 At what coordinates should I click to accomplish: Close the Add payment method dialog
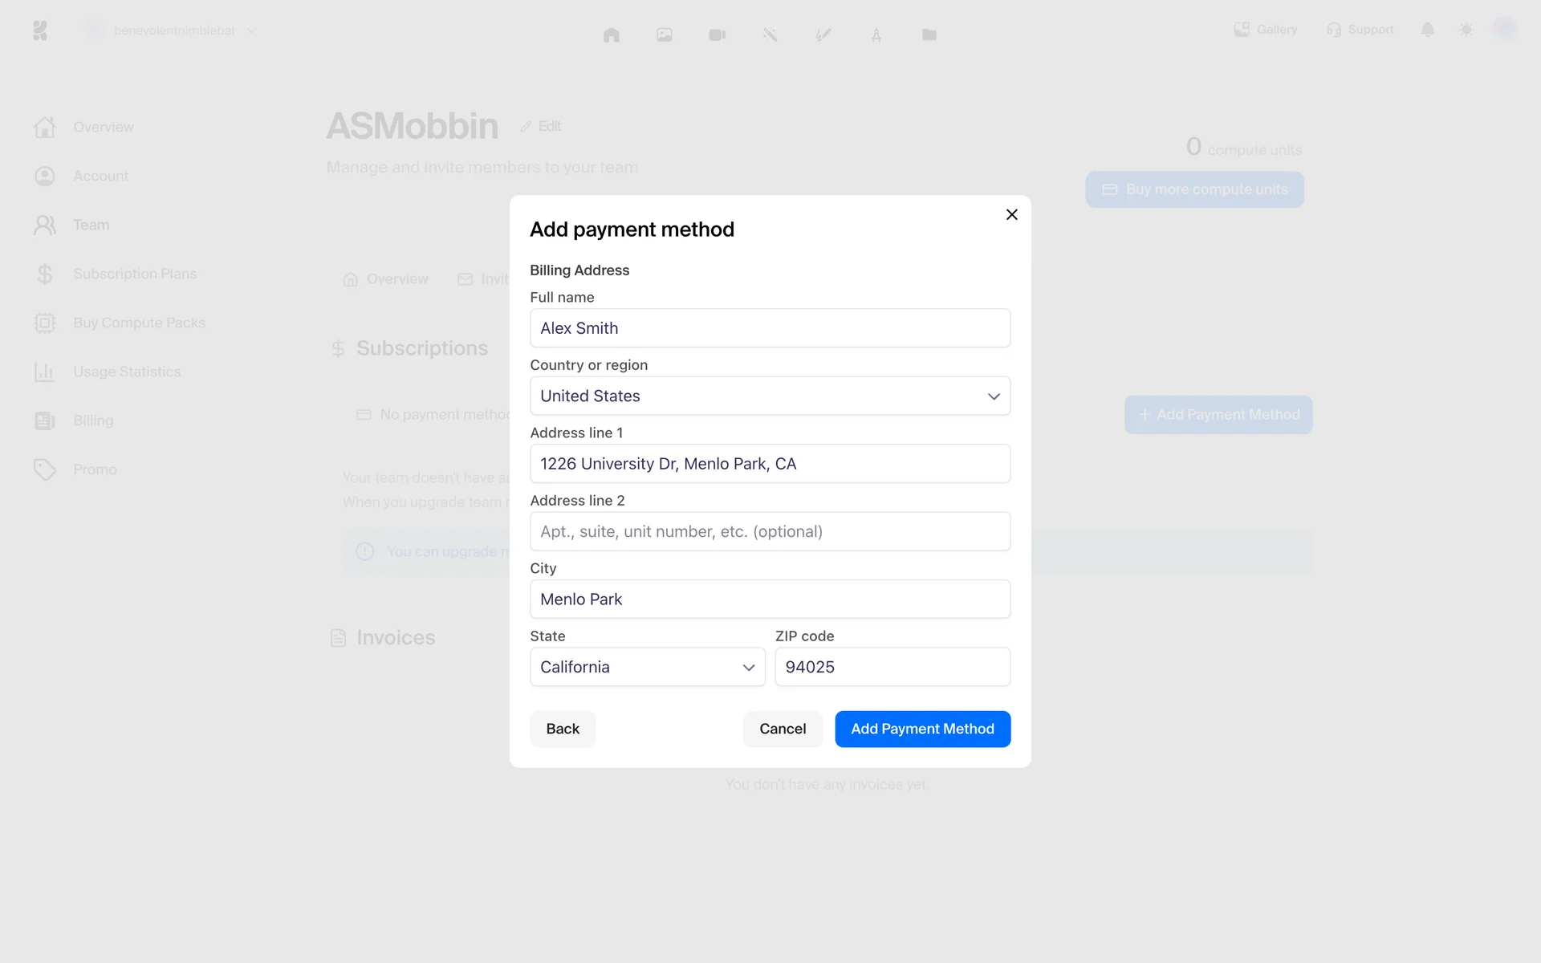(x=1011, y=214)
